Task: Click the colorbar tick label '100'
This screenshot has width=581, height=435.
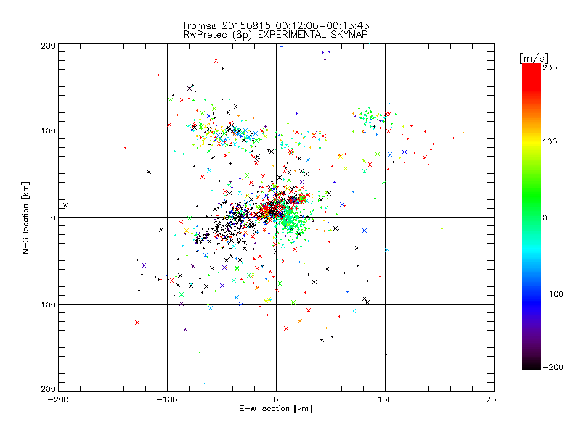Action: (550, 141)
